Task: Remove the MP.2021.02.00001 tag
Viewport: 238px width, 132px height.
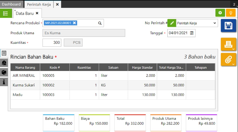Action: click(x=74, y=23)
